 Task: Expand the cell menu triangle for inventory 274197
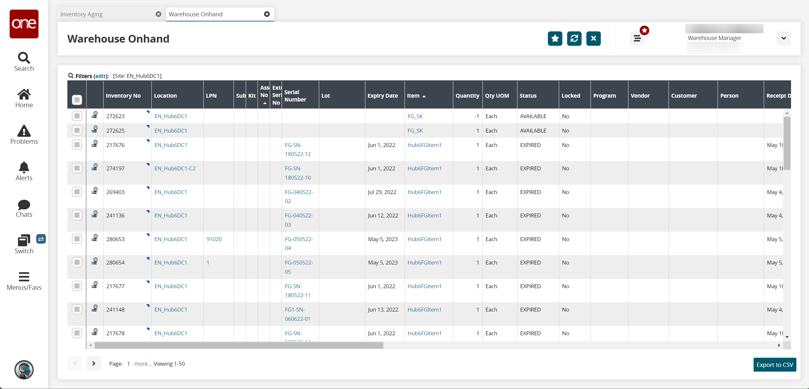148,164
